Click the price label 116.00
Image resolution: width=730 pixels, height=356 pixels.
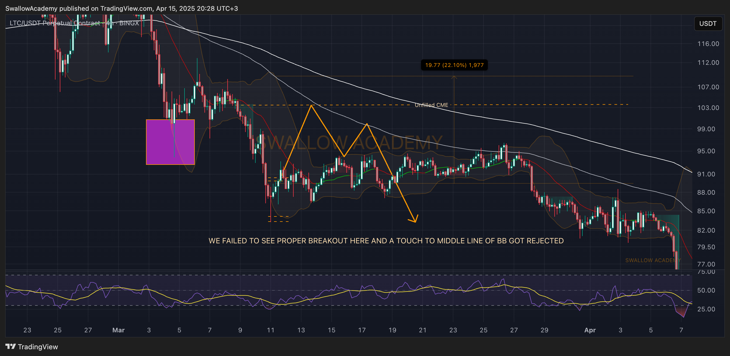tap(708, 44)
